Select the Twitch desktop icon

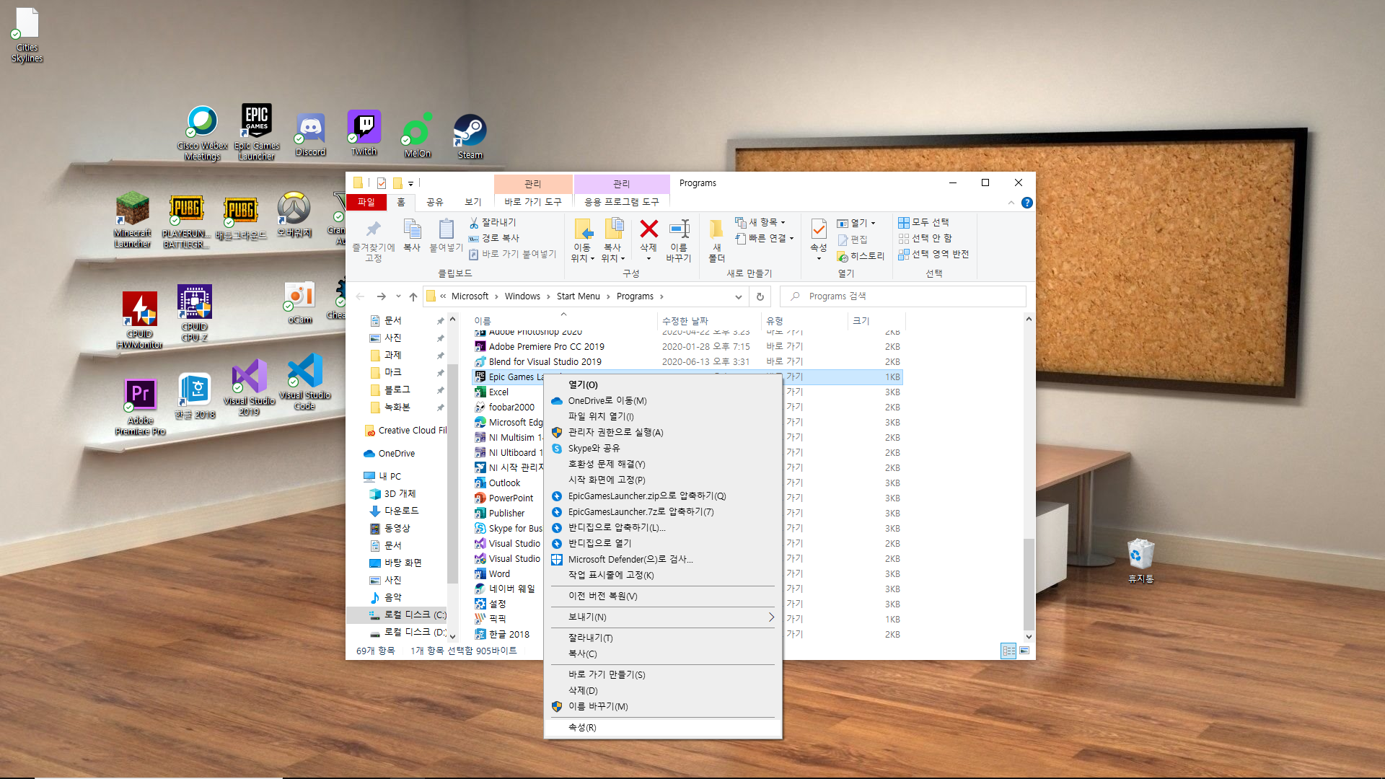pos(364,133)
